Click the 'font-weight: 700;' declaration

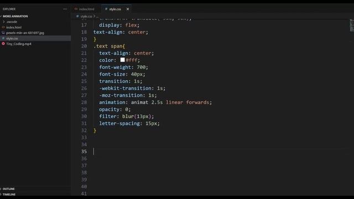pos(123,67)
